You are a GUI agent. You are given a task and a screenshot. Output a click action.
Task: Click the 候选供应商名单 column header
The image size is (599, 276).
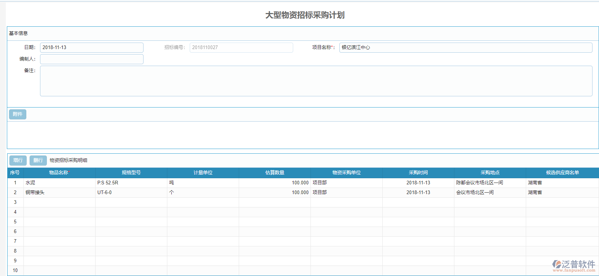click(562, 173)
